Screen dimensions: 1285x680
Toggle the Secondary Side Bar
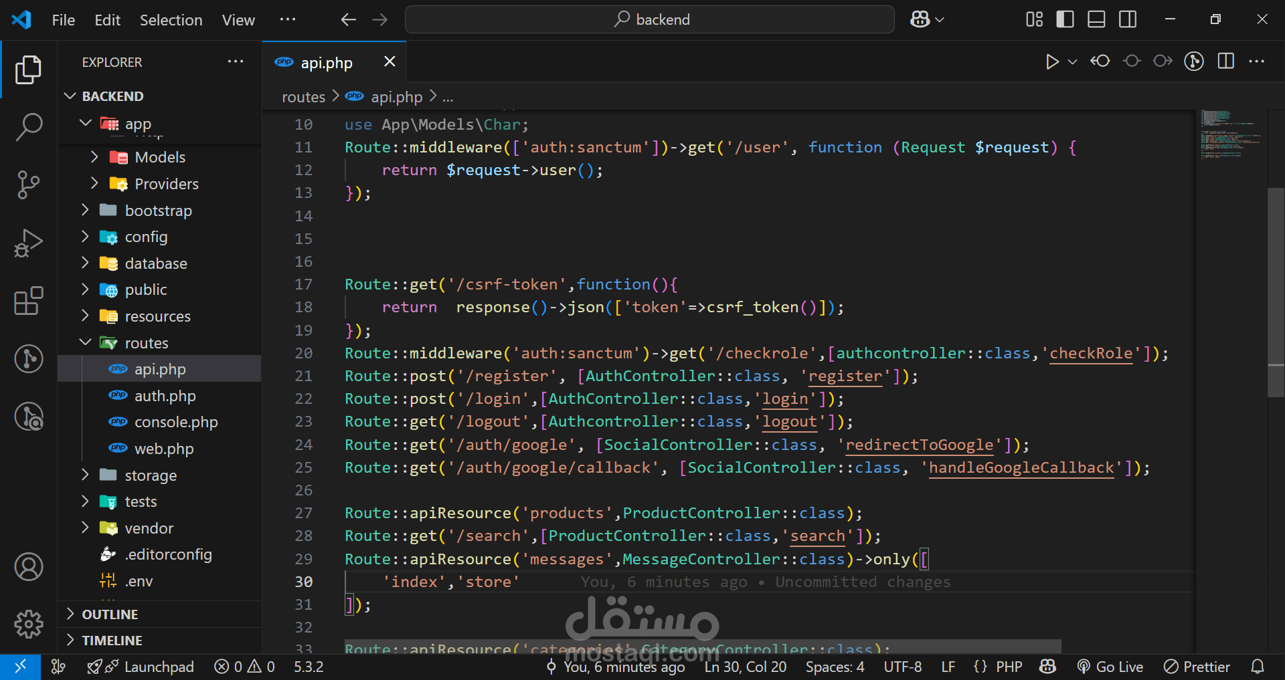(x=1127, y=19)
